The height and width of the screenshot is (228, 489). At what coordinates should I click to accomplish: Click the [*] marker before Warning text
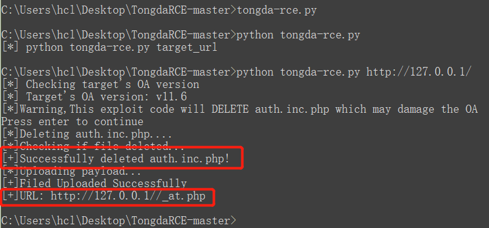[x=11, y=109]
